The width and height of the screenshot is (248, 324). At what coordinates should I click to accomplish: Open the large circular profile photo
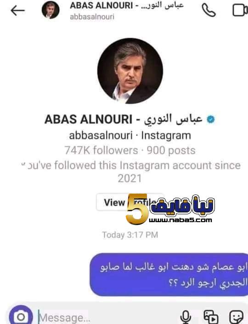tap(130, 71)
